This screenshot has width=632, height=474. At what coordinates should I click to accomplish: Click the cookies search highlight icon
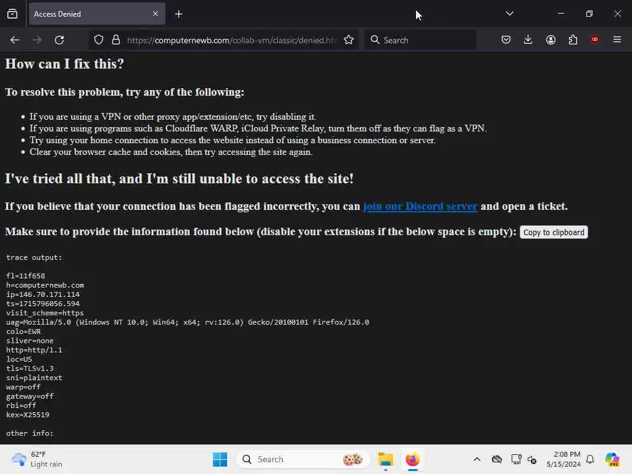pyautogui.click(x=352, y=459)
